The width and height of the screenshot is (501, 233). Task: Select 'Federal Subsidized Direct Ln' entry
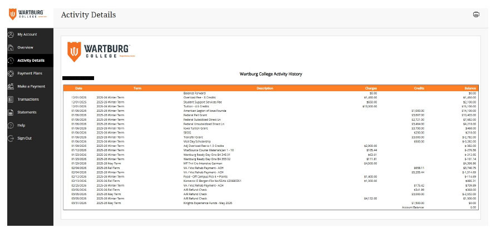pyautogui.click(x=202, y=120)
